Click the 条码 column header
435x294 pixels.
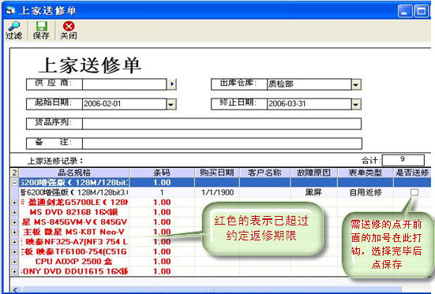point(162,173)
